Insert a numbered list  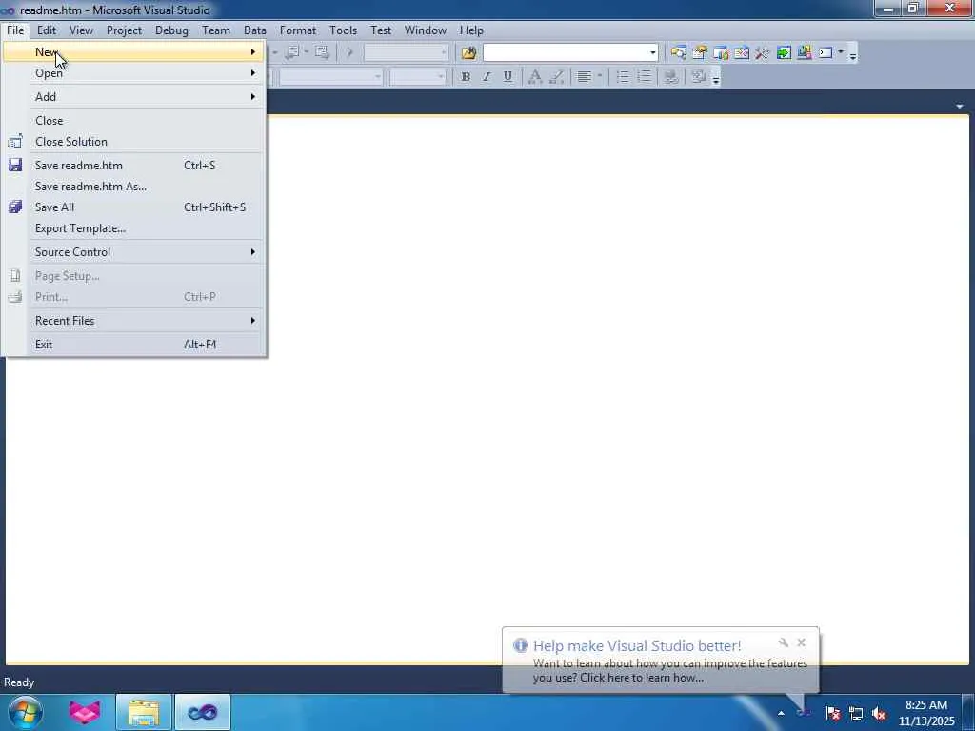pyautogui.click(x=645, y=76)
